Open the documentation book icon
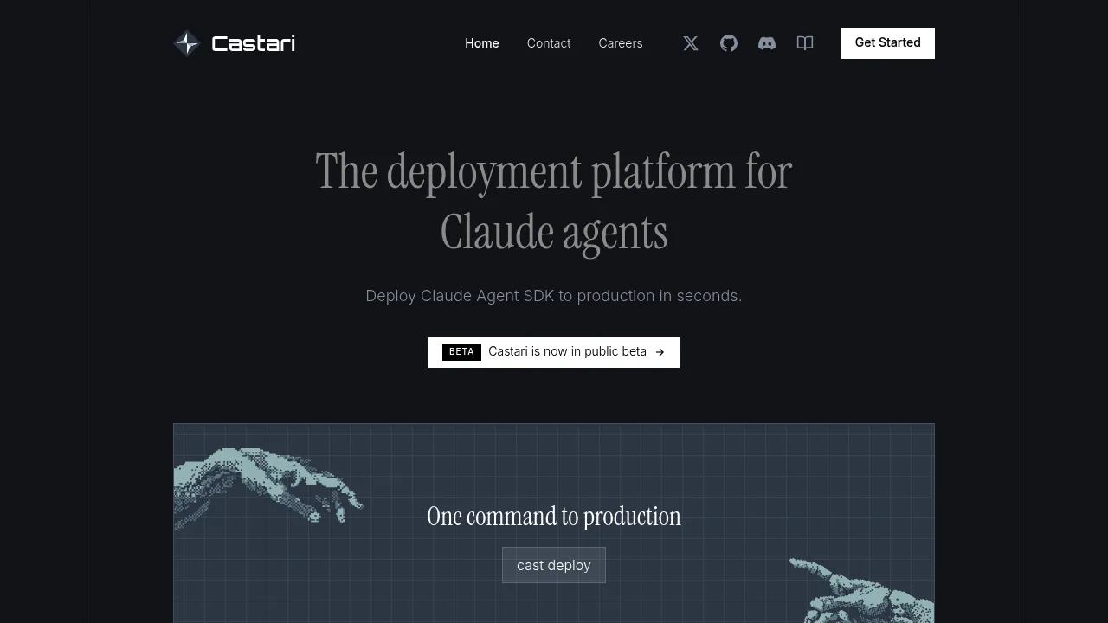Screen dimensions: 1108x623 tap(805, 43)
